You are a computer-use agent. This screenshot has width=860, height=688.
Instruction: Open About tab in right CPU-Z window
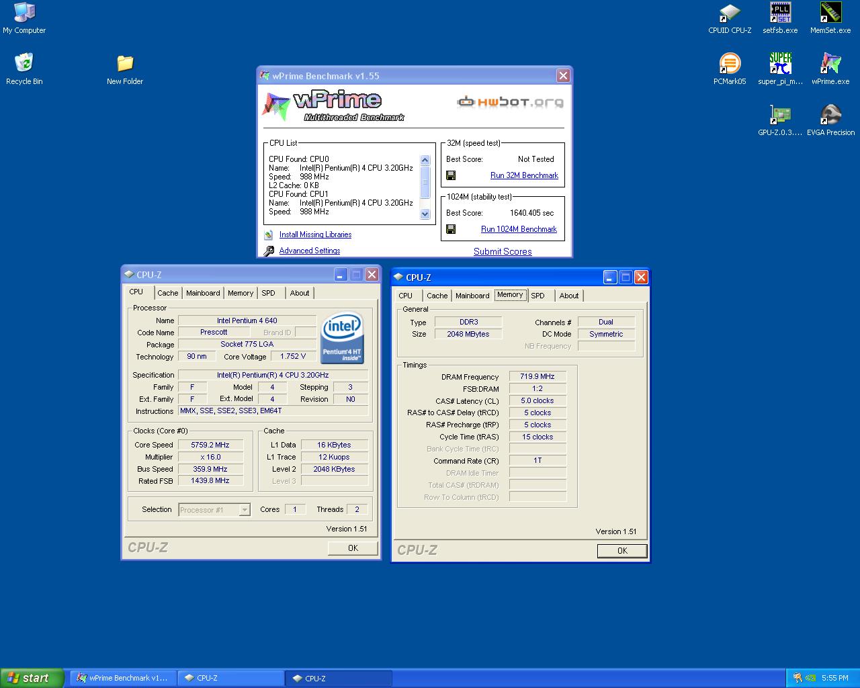tap(569, 296)
